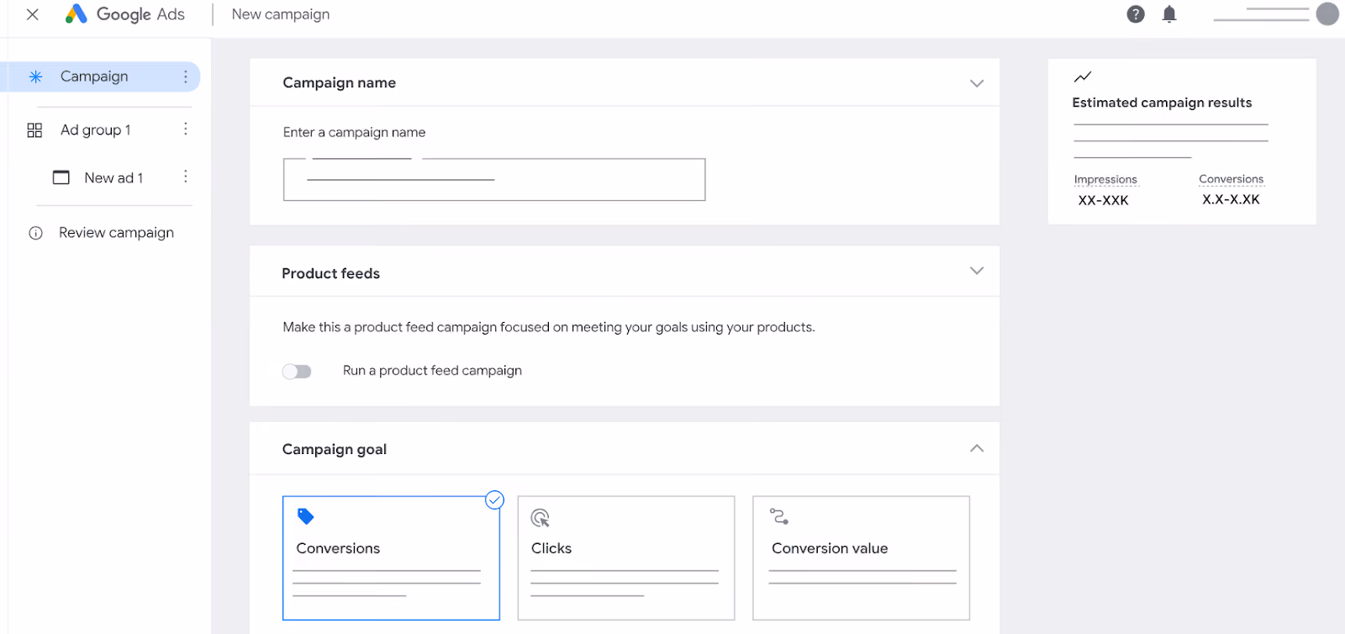Click the Campaign goal section heading

334,449
